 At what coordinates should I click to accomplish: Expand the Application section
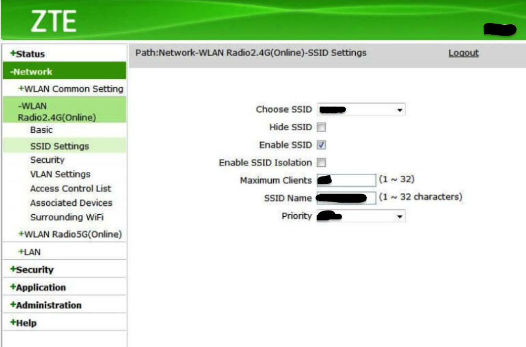[x=38, y=287]
